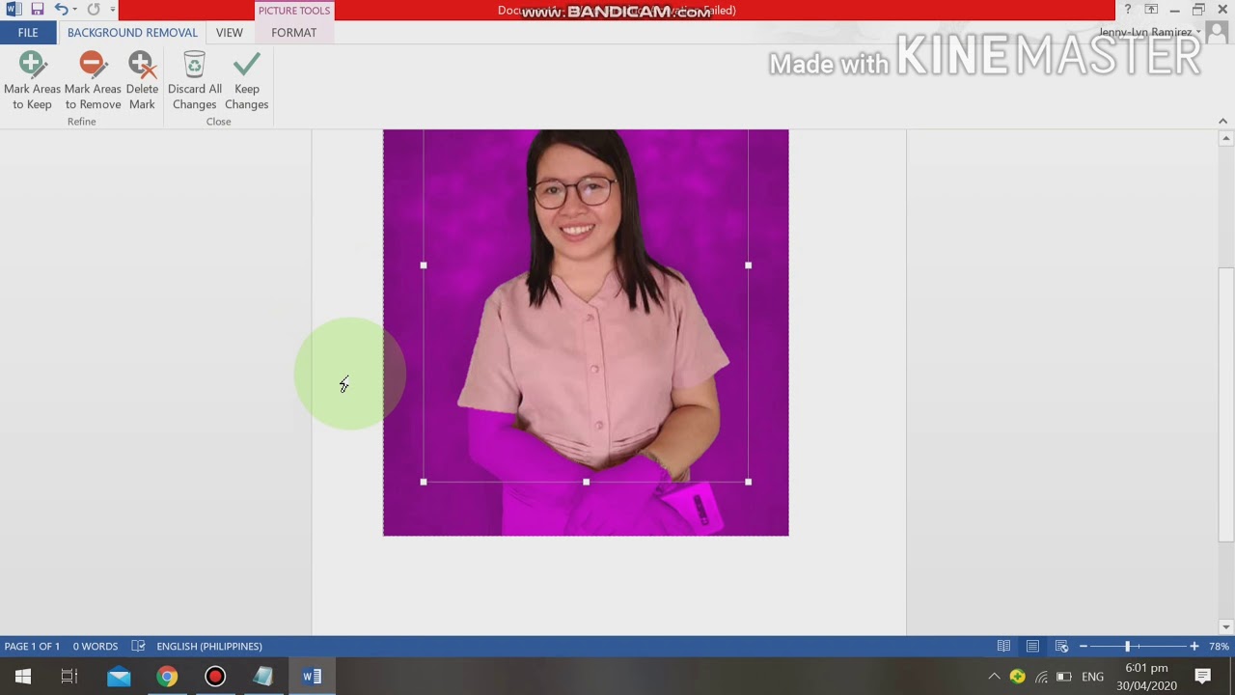Open Action Center notifications

click(x=1203, y=676)
